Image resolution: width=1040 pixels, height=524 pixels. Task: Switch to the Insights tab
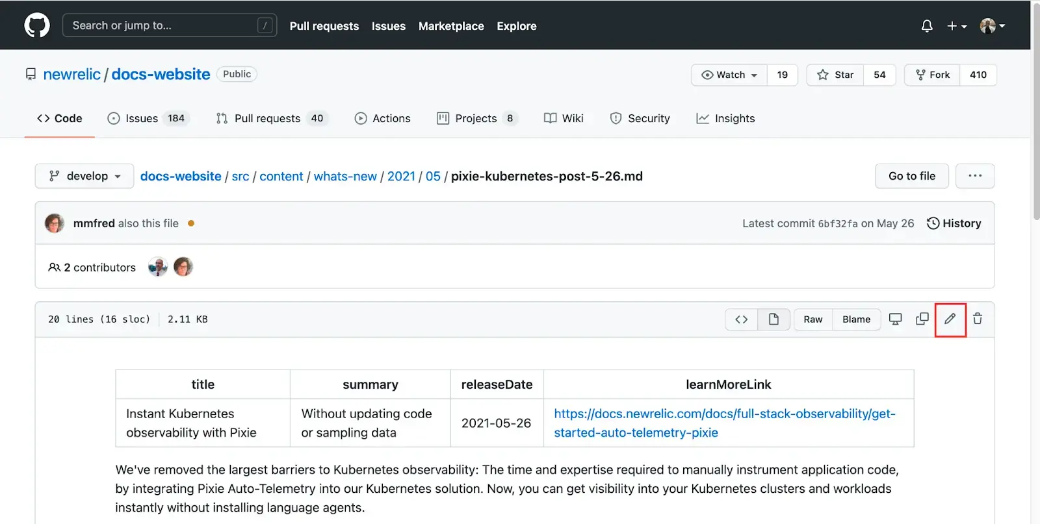pos(725,118)
